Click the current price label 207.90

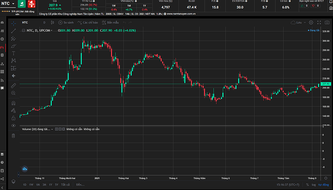[326, 84]
